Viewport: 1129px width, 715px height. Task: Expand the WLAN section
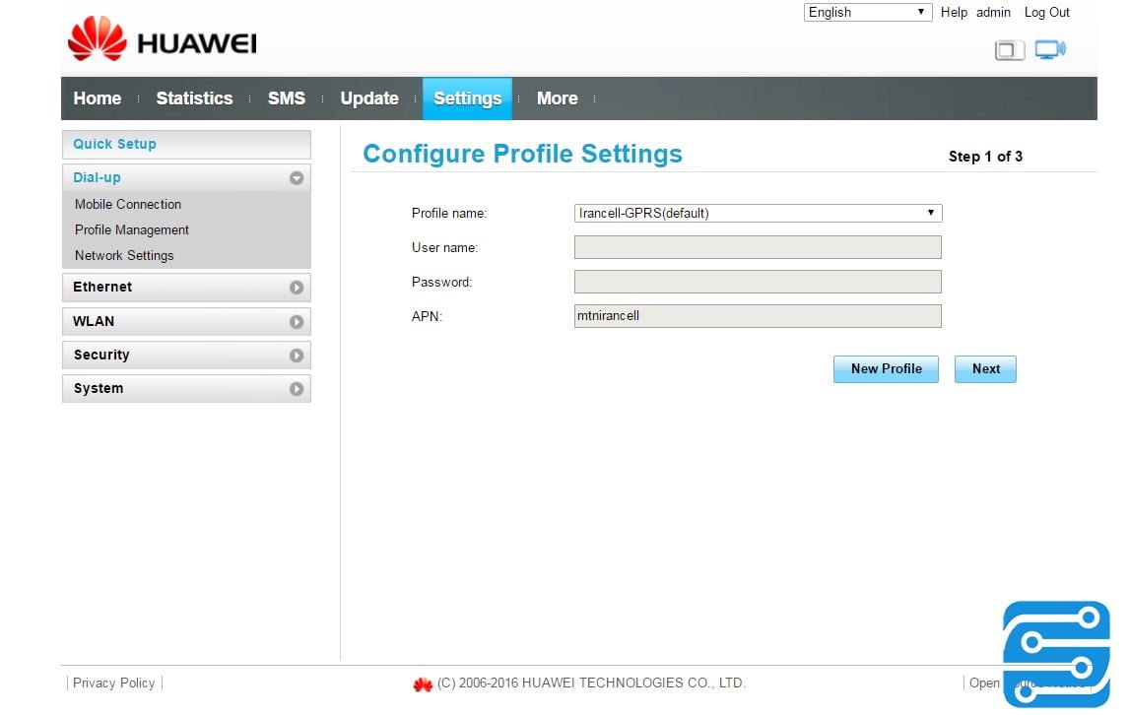tap(186, 321)
